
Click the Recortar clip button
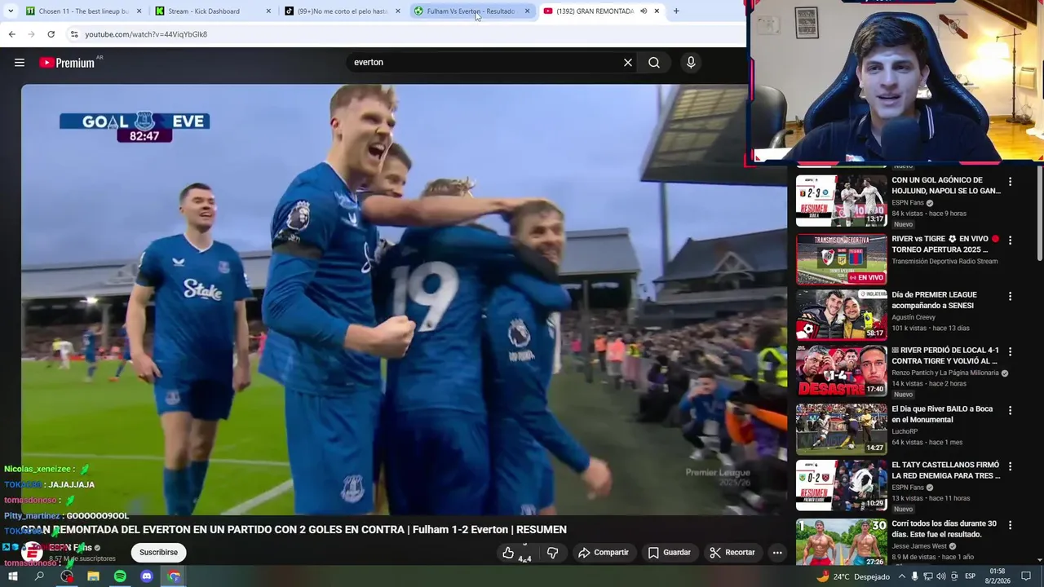pyautogui.click(x=732, y=553)
